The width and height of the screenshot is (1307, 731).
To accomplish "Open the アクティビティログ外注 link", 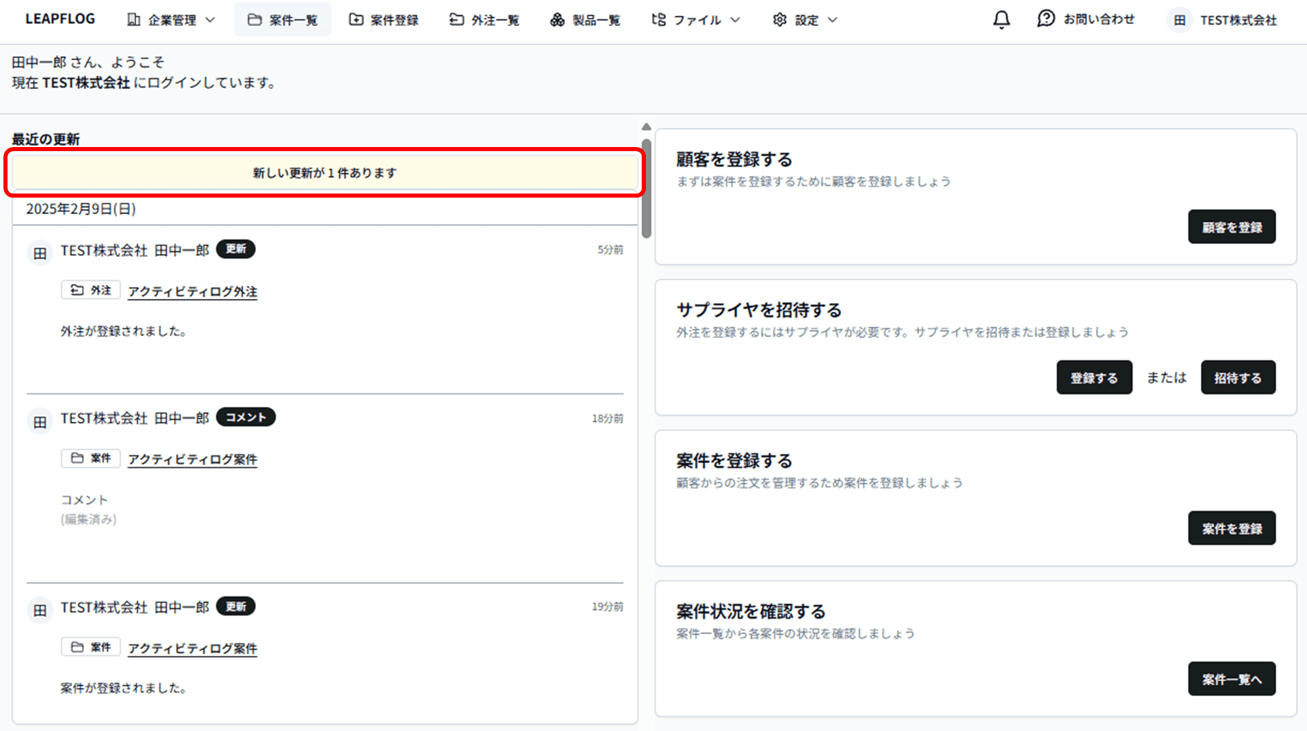I will click(x=192, y=292).
